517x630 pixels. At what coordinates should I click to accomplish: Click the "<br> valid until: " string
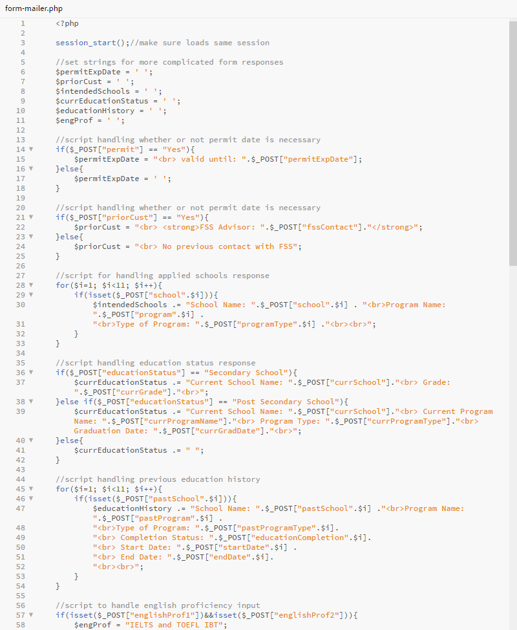(200, 159)
